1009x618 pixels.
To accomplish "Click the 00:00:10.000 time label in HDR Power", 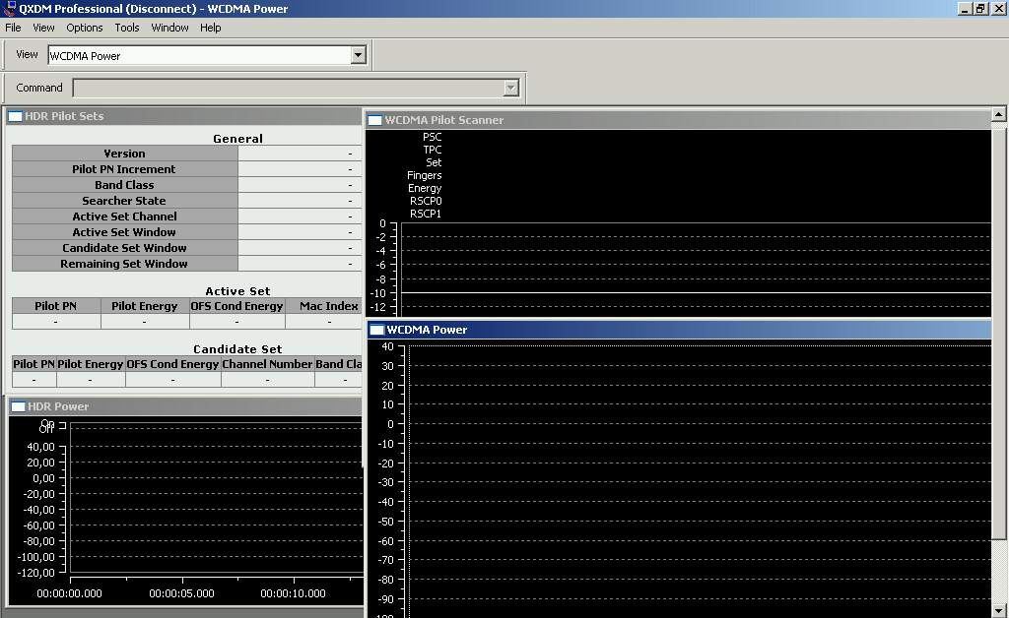I will pos(293,593).
